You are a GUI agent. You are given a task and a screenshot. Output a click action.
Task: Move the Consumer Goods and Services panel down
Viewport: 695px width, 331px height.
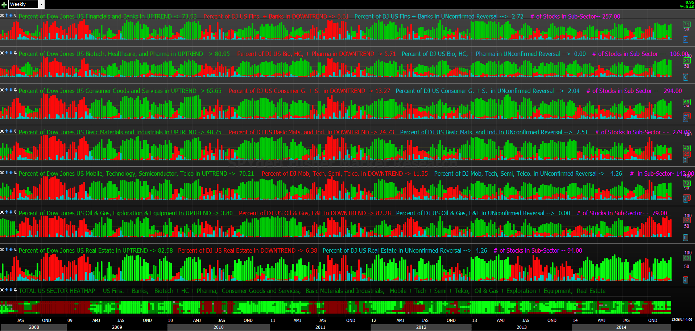point(11,90)
